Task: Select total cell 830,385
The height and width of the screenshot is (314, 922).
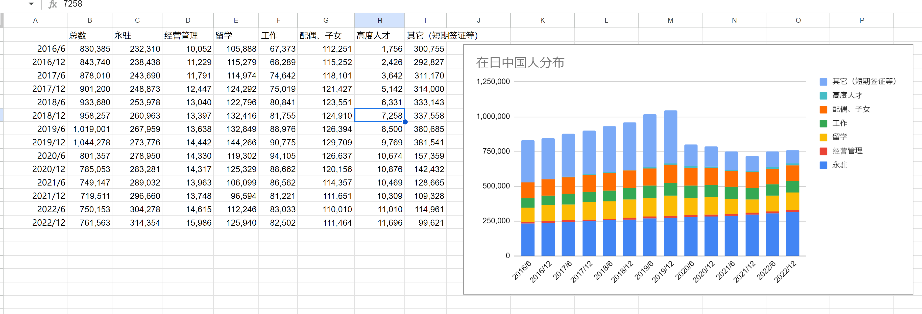Action: point(89,49)
